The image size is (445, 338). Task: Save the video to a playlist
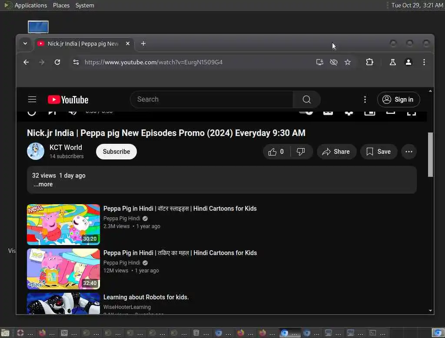379,152
